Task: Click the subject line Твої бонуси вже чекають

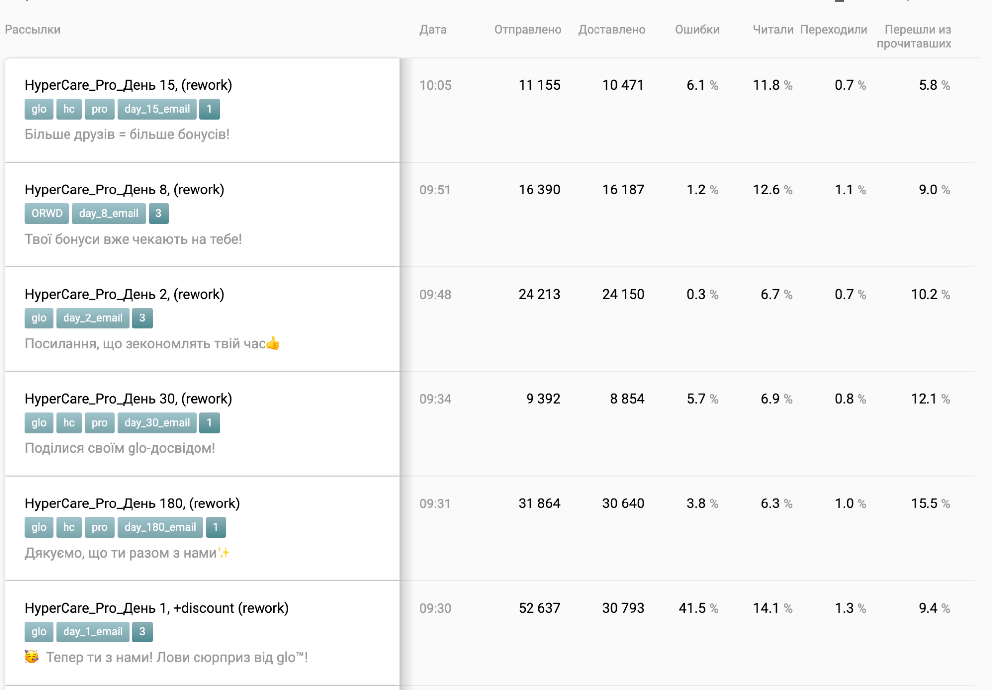Action: coord(133,240)
